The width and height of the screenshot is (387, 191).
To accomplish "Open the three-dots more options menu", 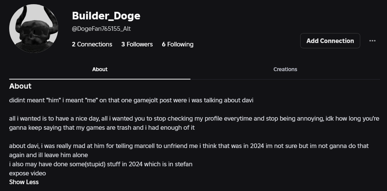I will [372, 41].
